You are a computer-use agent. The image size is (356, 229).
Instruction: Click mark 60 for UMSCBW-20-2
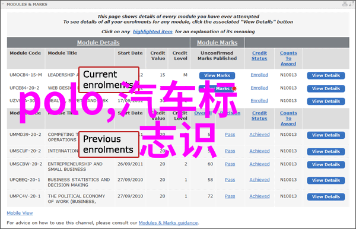pos(210,164)
